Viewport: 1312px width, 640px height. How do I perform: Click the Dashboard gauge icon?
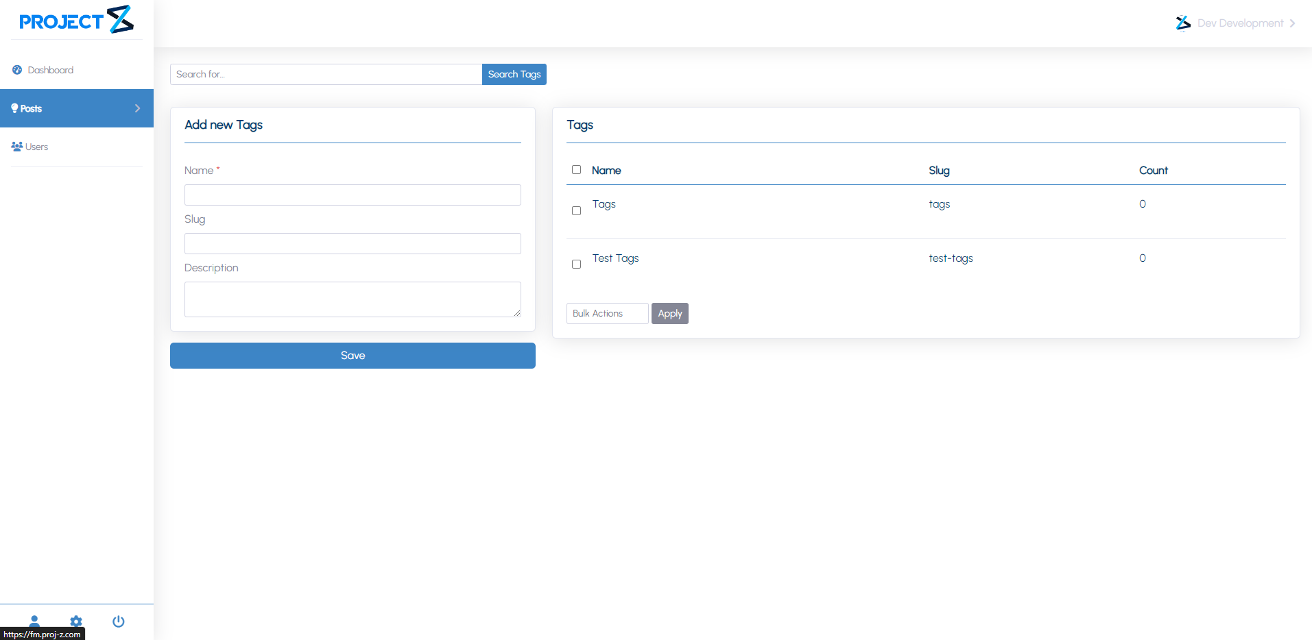[x=17, y=70]
